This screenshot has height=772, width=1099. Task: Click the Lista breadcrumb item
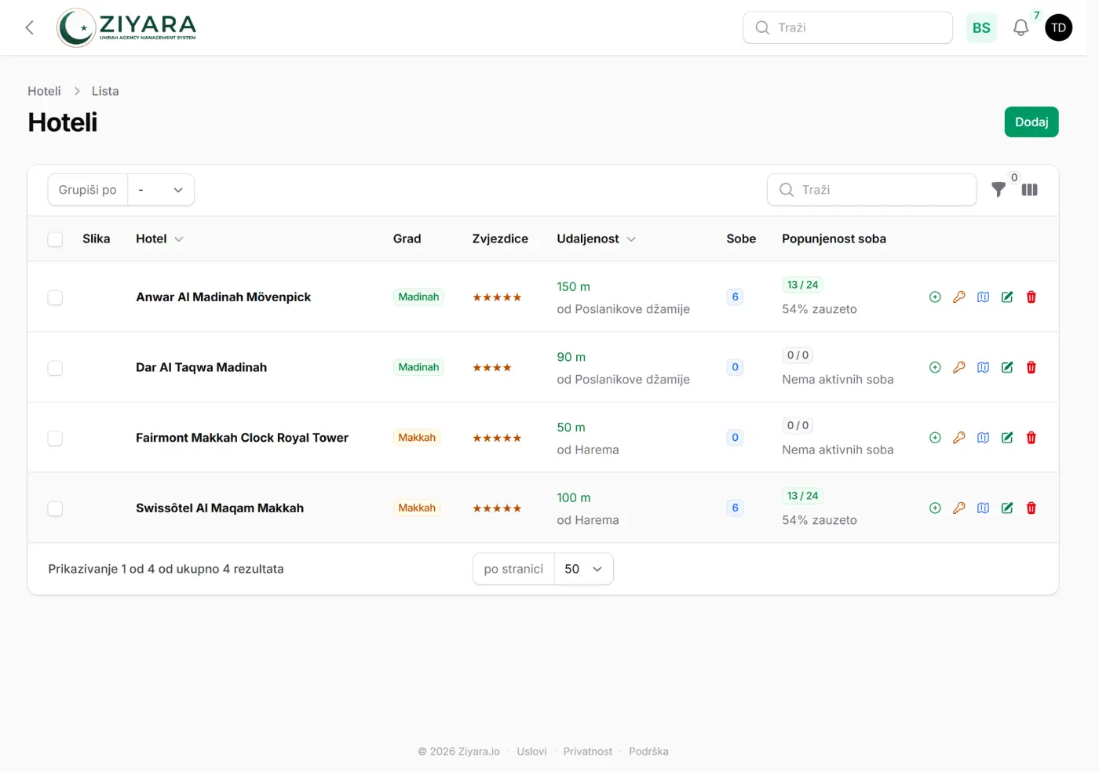pyautogui.click(x=105, y=91)
